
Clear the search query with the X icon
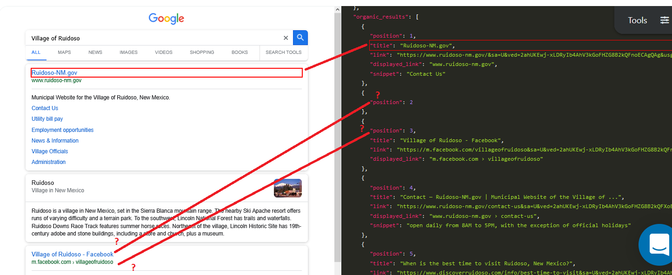pos(286,38)
